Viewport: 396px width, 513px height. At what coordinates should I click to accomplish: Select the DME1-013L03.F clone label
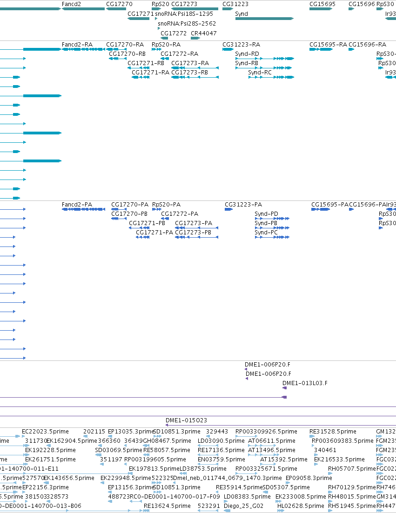[305, 383]
